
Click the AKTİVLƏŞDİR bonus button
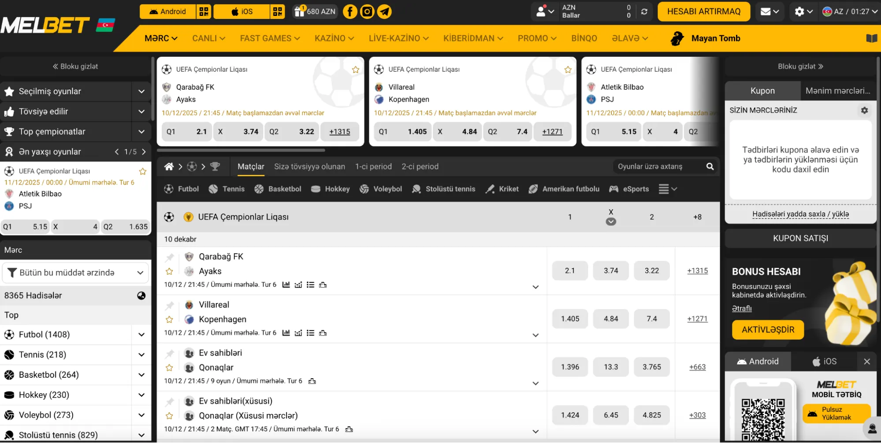pyautogui.click(x=768, y=330)
